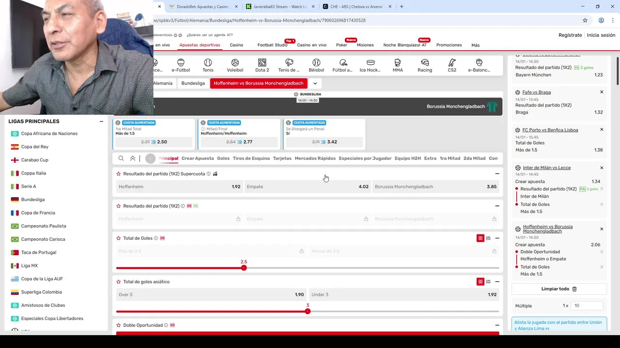The width and height of the screenshot is (620, 348).
Task: Collapse the Resultado del partido (1X2) market
Action: tap(497, 206)
